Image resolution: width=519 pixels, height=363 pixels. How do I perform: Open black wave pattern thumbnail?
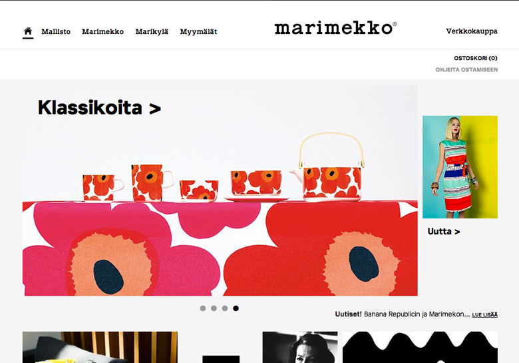click(x=420, y=347)
